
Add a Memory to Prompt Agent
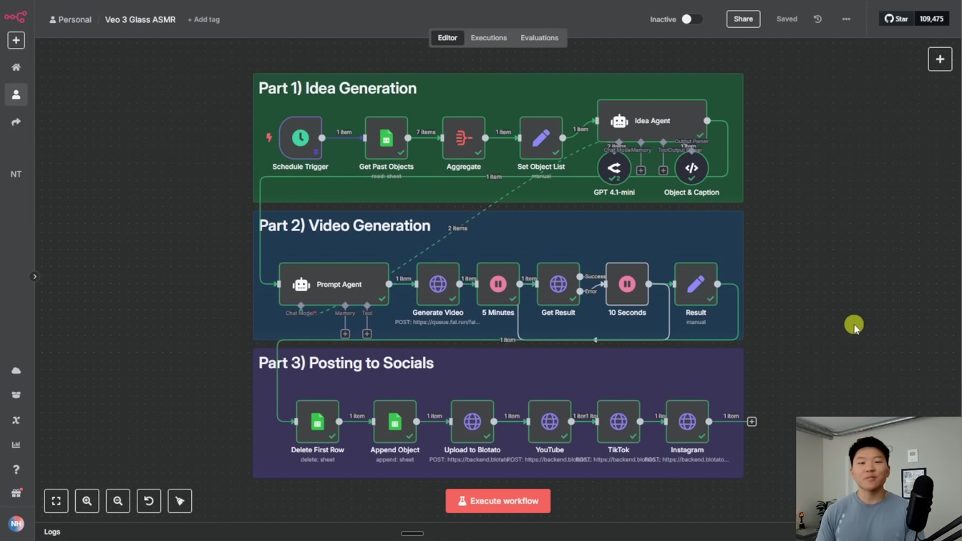pos(345,333)
